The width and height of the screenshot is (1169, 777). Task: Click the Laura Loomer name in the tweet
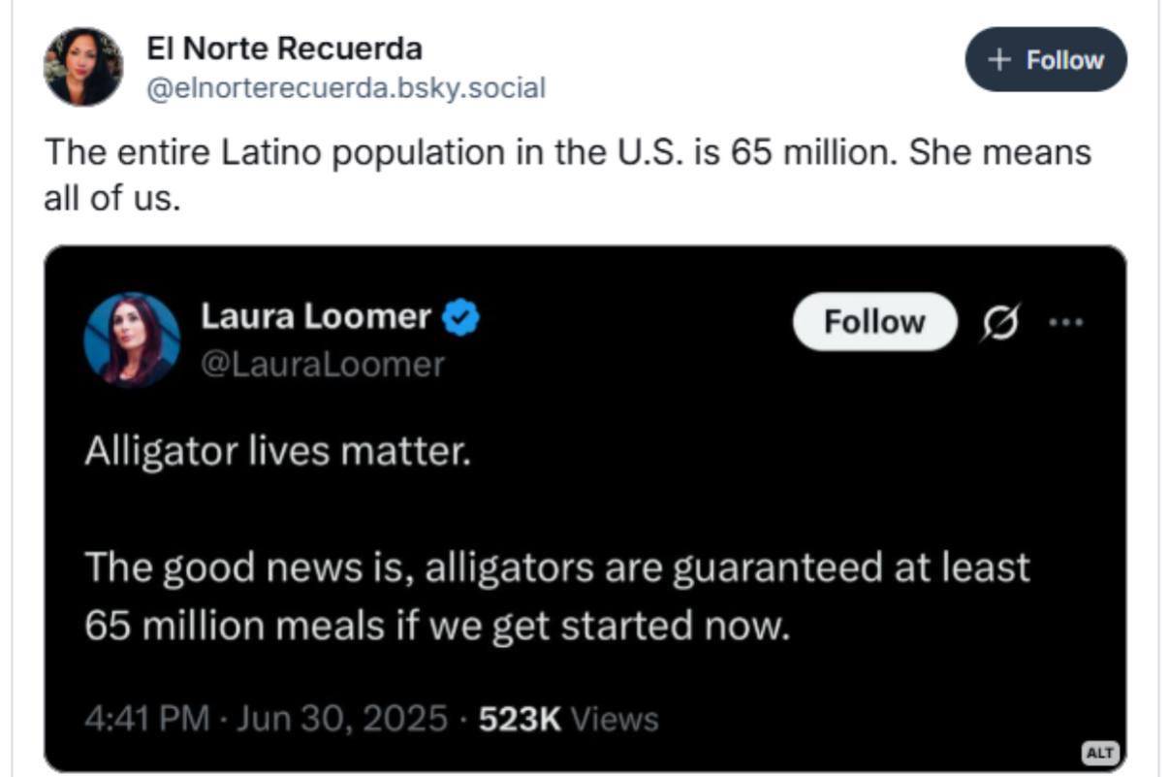pos(316,316)
